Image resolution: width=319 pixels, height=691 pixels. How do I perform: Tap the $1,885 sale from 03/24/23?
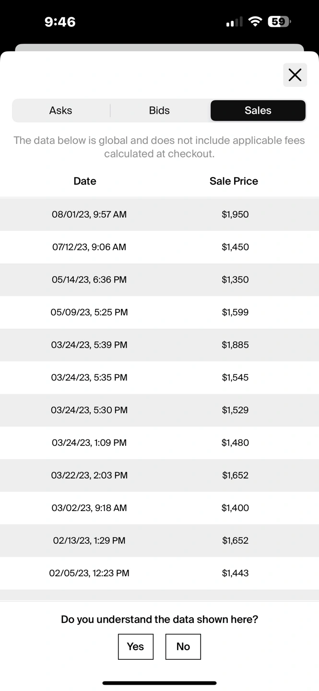pyautogui.click(x=235, y=345)
